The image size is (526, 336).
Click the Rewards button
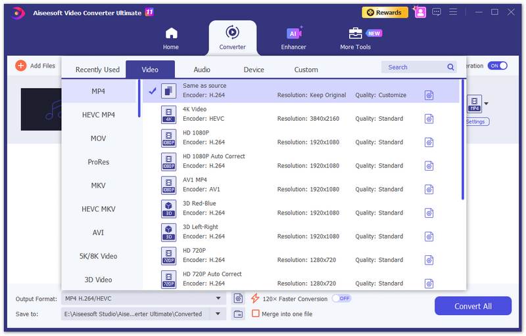click(x=385, y=12)
